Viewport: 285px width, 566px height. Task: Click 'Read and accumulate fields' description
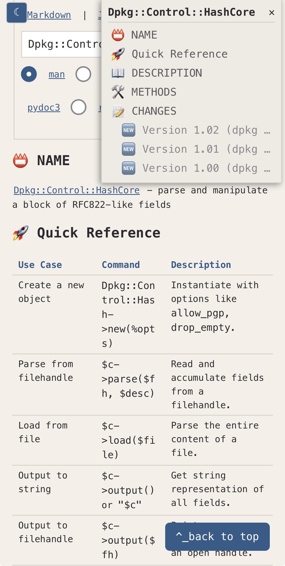point(217,385)
